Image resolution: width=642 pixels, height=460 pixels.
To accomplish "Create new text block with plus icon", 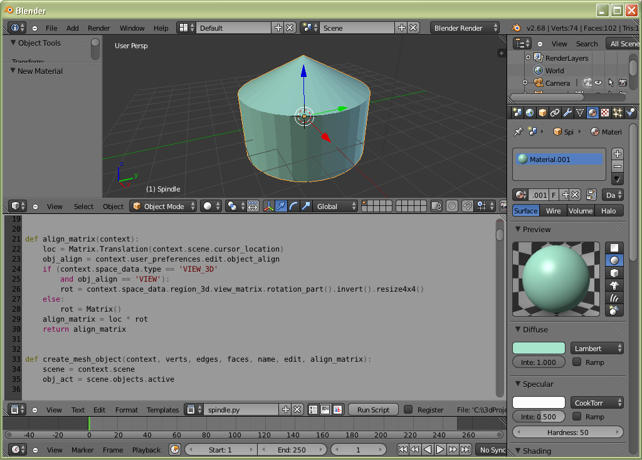I will tap(286, 409).
